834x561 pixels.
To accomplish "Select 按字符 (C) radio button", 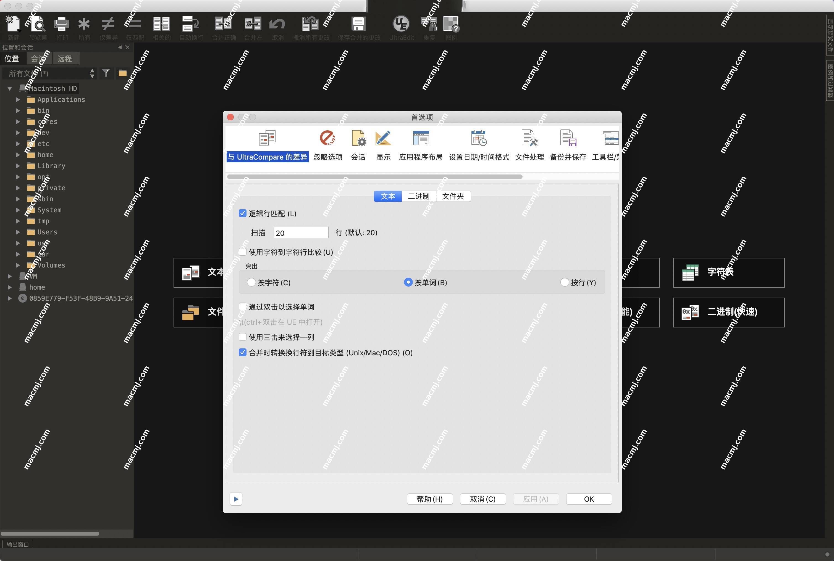I will 251,282.
